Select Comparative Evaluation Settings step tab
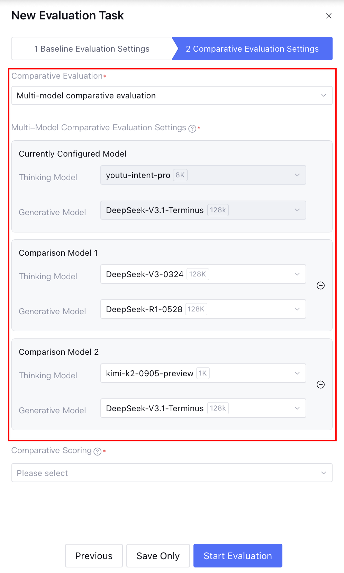This screenshot has width=344, height=573. coord(252,49)
